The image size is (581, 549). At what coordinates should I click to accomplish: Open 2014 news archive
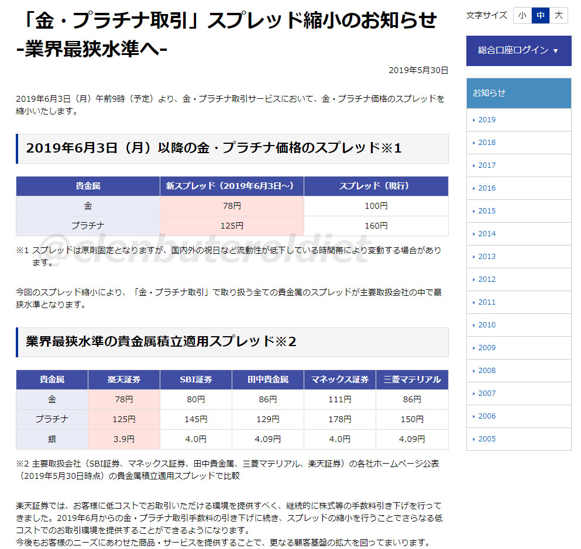(518, 234)
